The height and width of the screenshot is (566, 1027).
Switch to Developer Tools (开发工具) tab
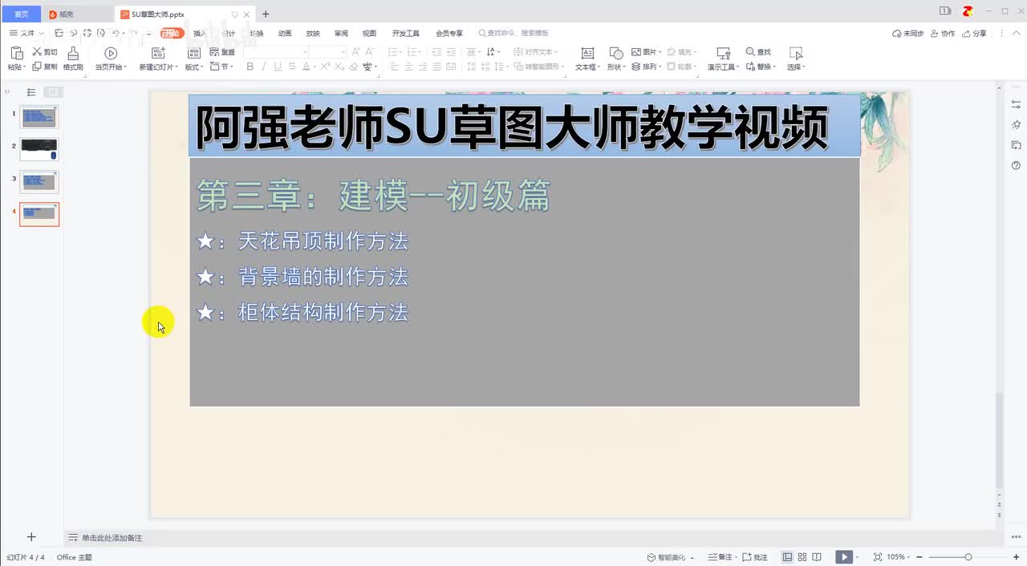tap(406, 33)
